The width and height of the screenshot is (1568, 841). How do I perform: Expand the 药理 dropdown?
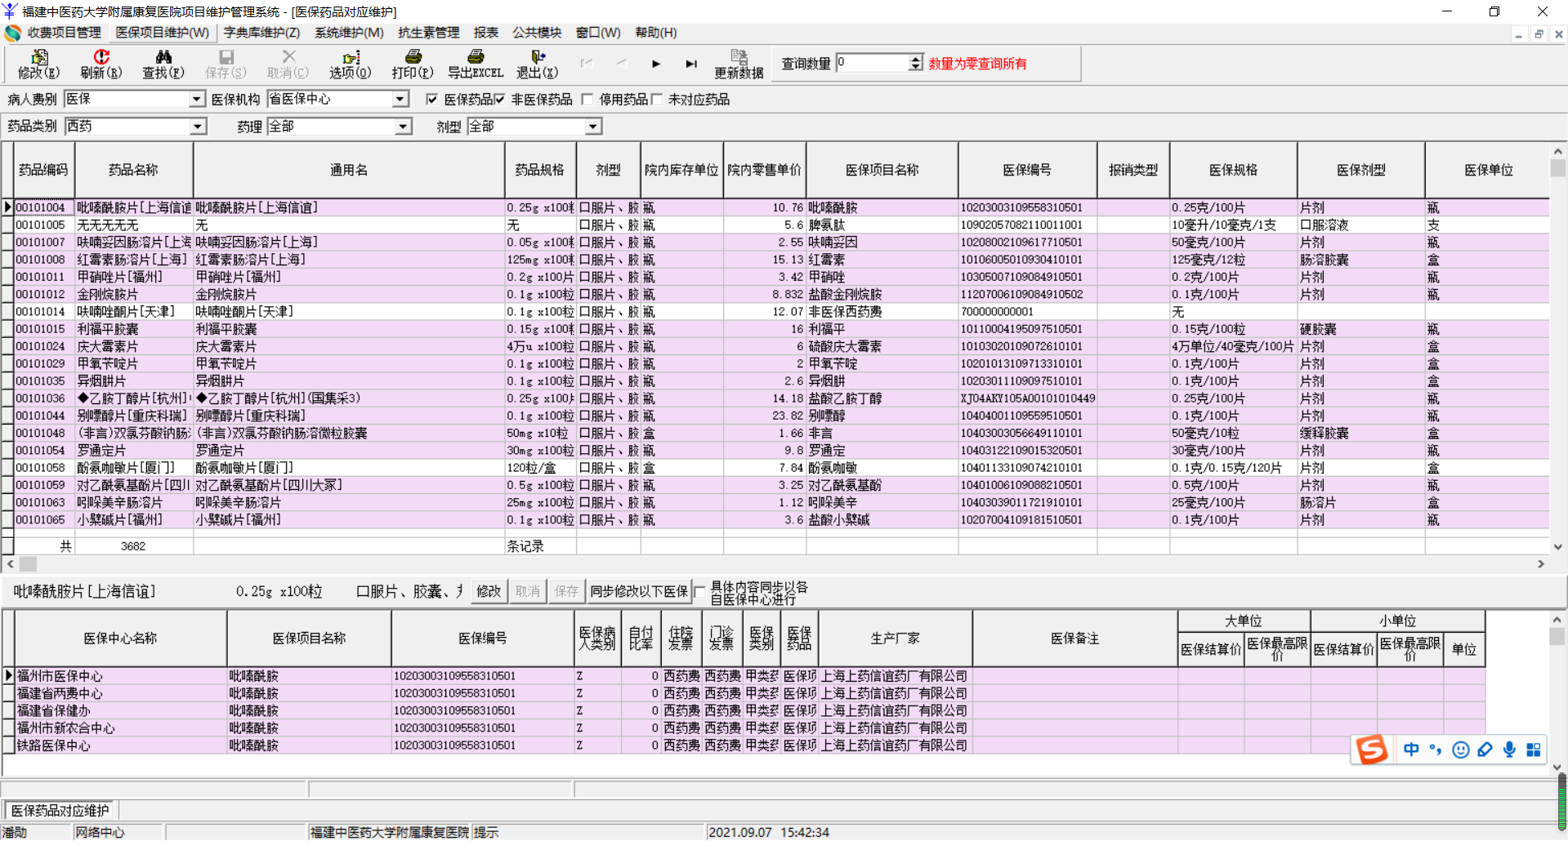tap(403, 127)
